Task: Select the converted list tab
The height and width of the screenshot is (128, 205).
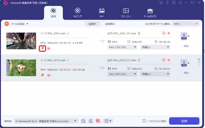Action: [110, 24]
